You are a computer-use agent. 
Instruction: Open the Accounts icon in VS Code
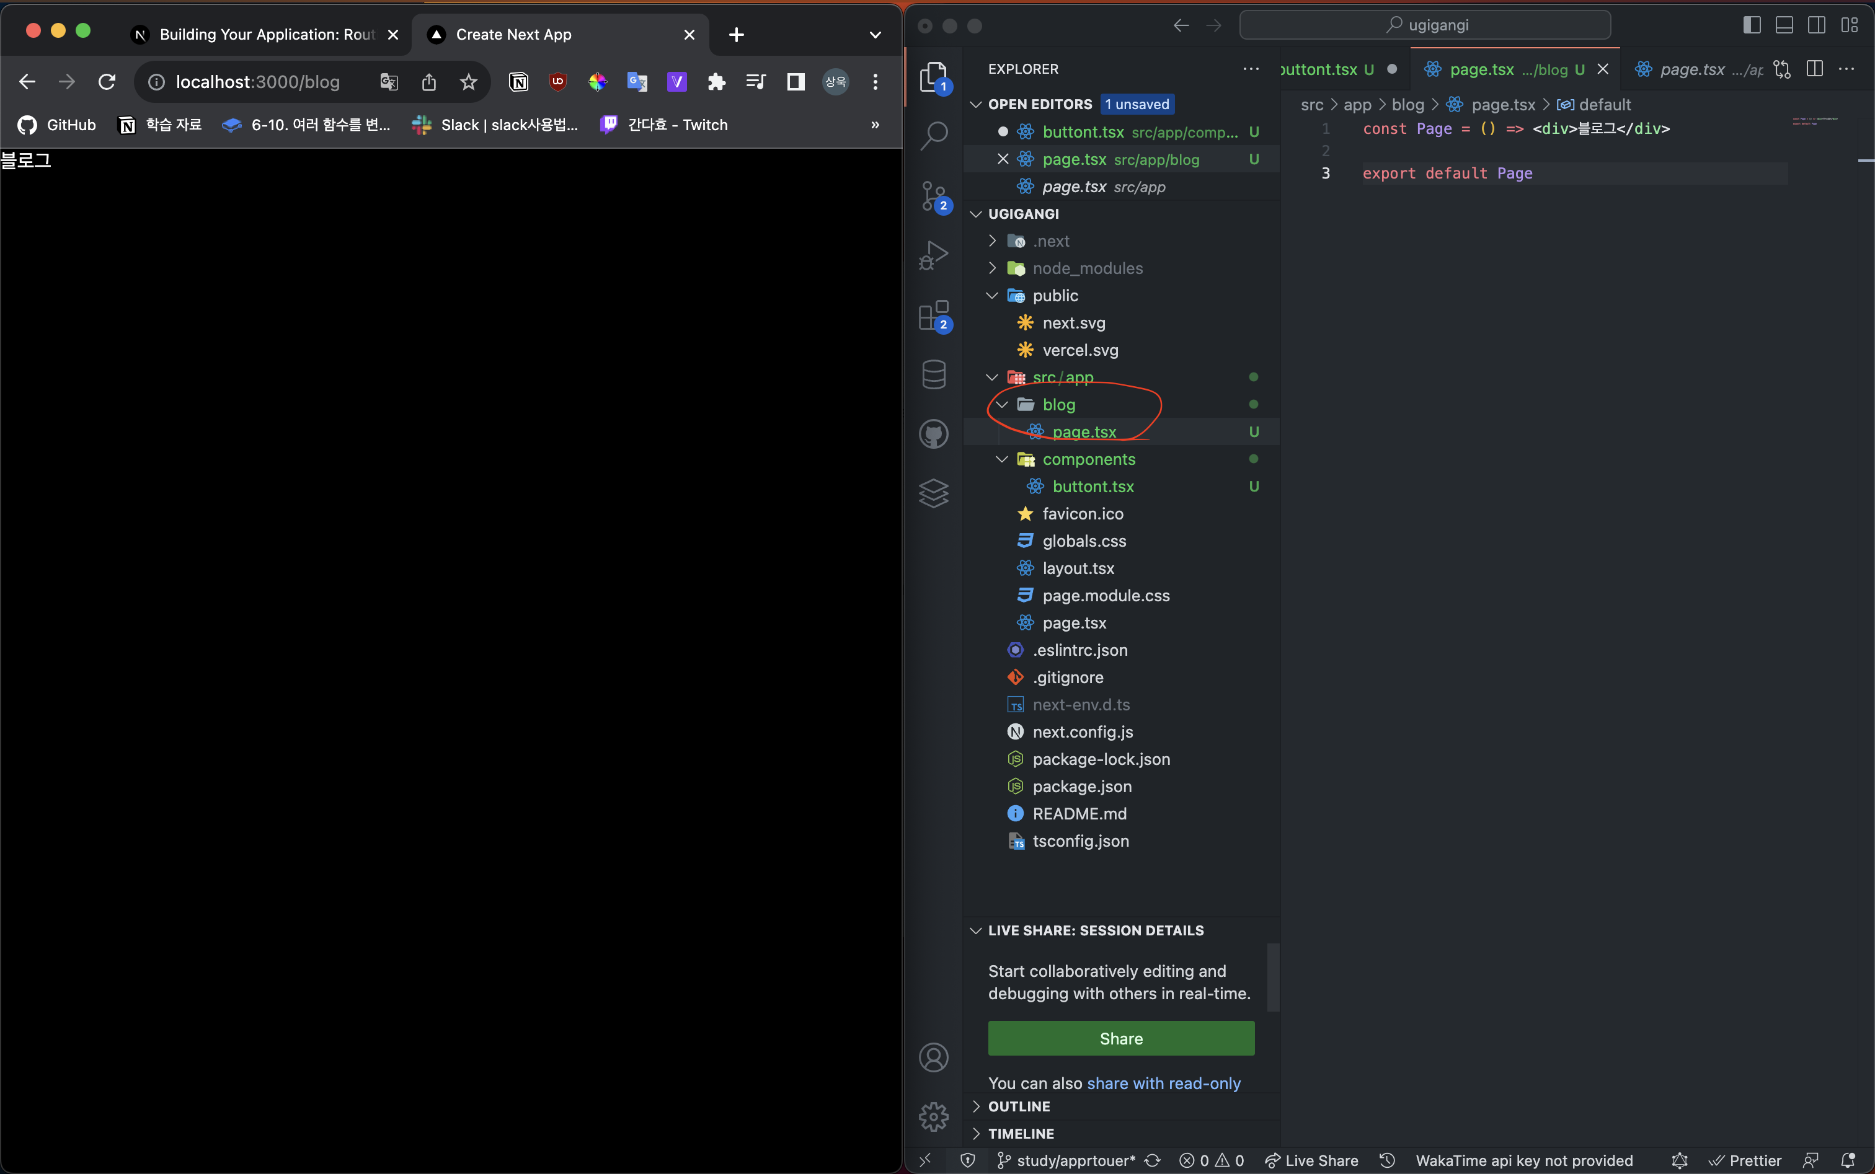pos(934,1057)
